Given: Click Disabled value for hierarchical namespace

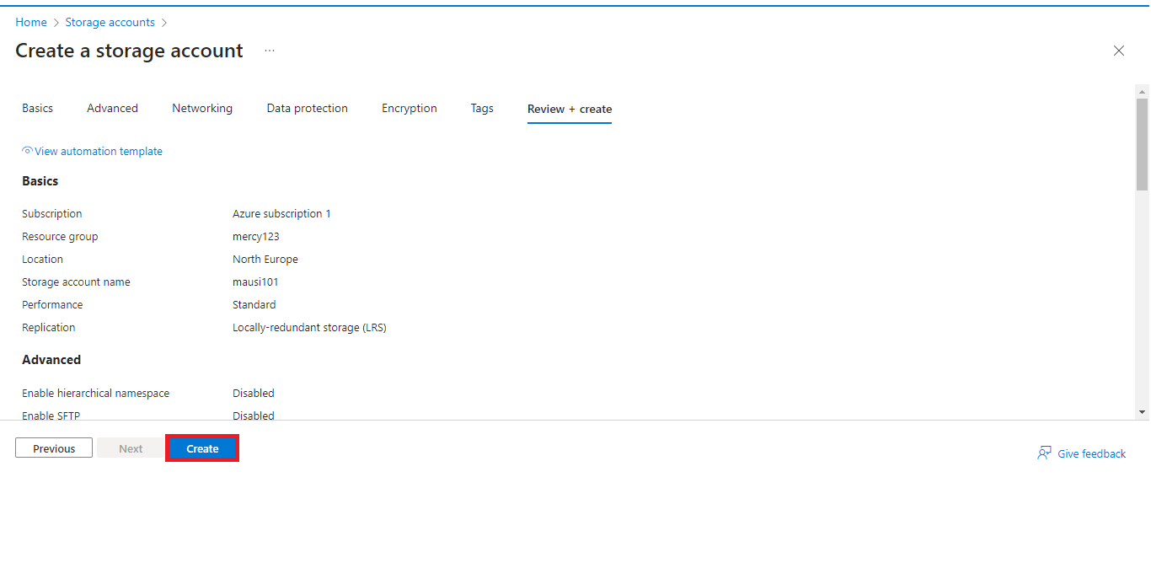Looking at the screenshot, I should pos(254,394).
